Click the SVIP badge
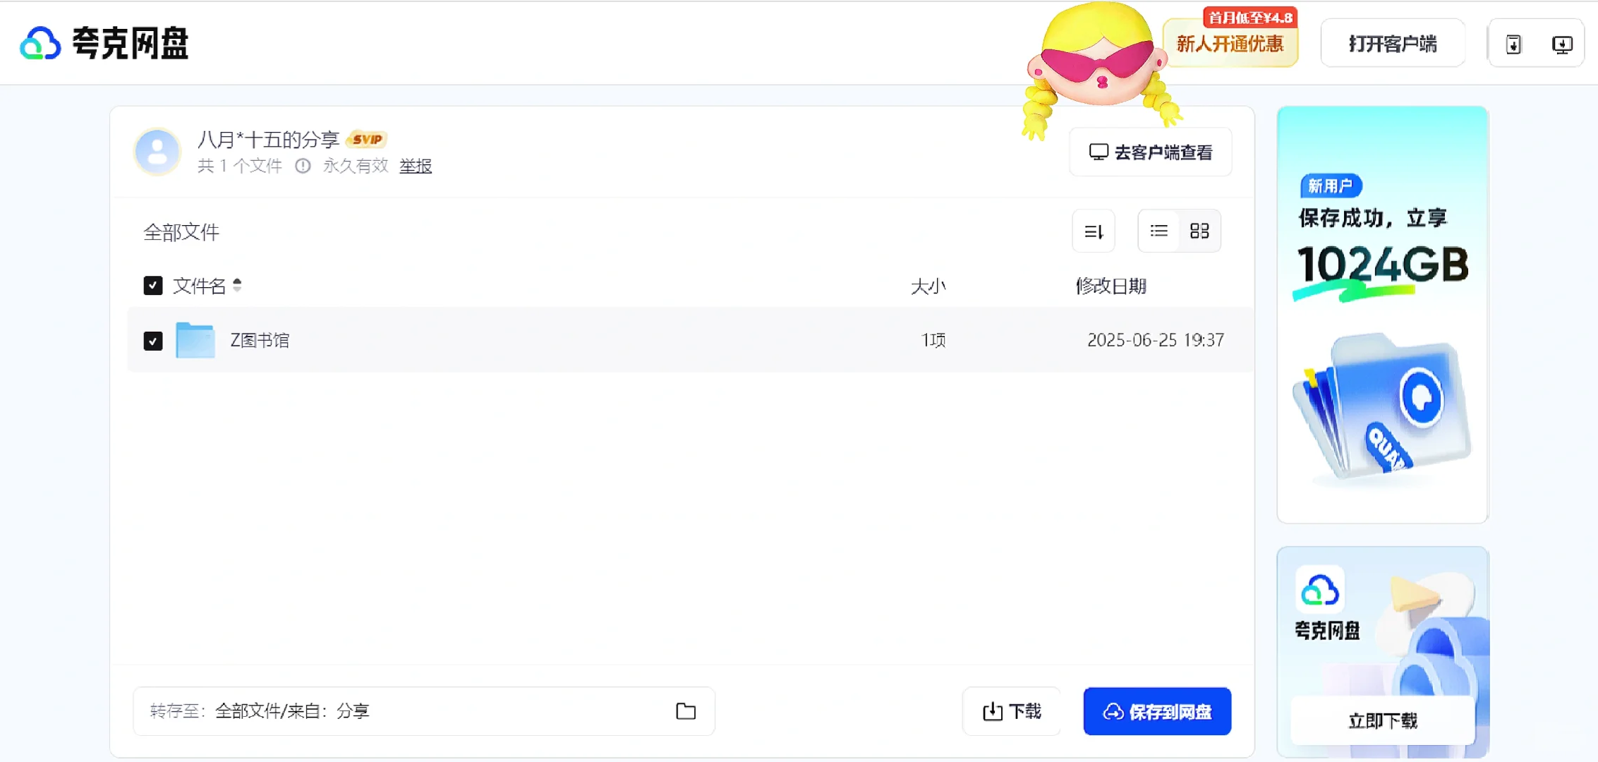Viewport: 1598px width, 762px height. pos(368,139)
